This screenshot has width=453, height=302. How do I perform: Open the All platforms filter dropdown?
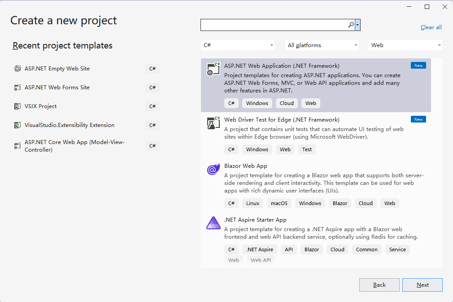322,45
